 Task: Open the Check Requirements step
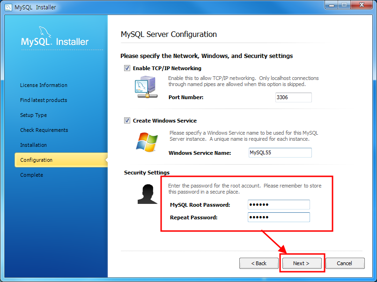pyautogui.click(x=44, y=130)
